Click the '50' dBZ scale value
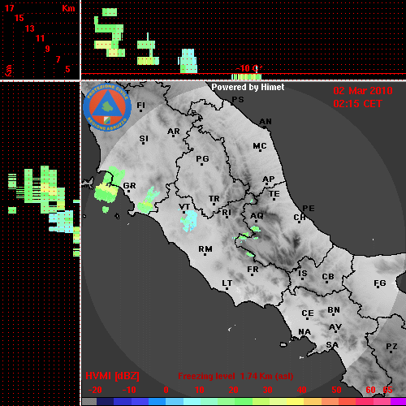 [336, 390]
